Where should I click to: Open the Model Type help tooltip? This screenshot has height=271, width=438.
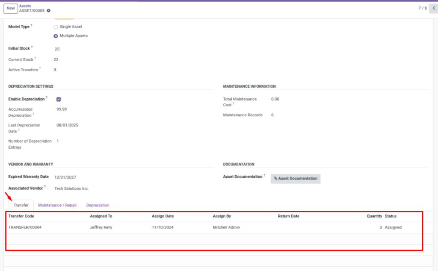tap(31, 25)
